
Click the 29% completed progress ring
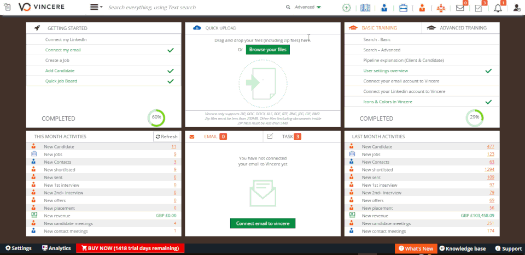coord(475,117)
